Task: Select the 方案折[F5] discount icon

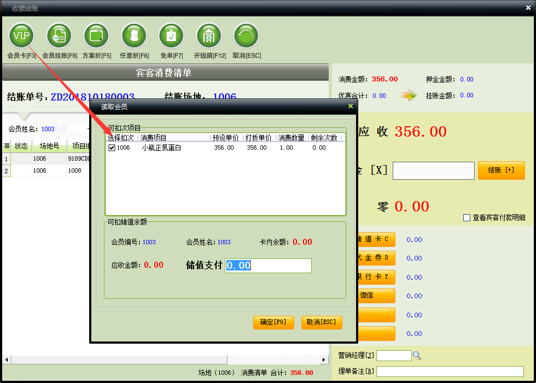Action: tap(96, 36)
